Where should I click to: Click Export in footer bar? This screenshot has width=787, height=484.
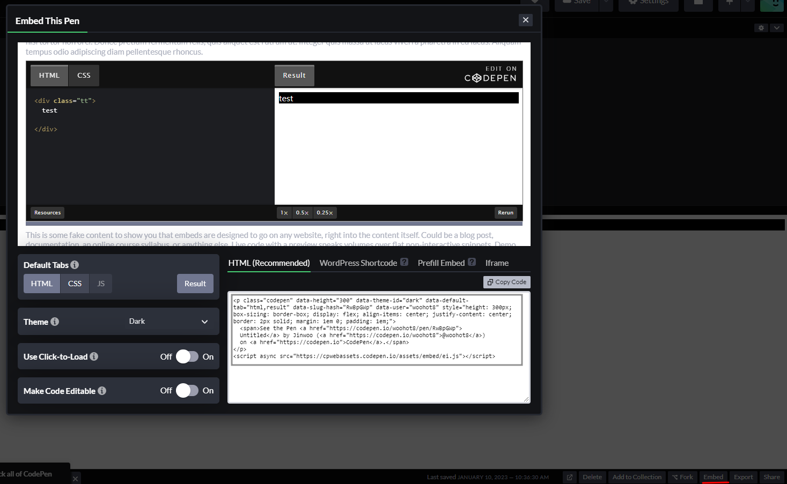(744, 477)
